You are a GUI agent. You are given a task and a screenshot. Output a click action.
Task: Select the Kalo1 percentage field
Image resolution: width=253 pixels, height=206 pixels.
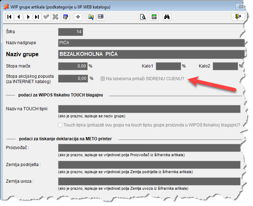pos(168,66)
